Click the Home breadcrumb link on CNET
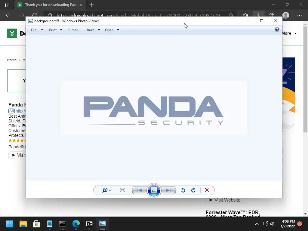The height and width of the screenshot is (231, 308). (x=12, y=60)
